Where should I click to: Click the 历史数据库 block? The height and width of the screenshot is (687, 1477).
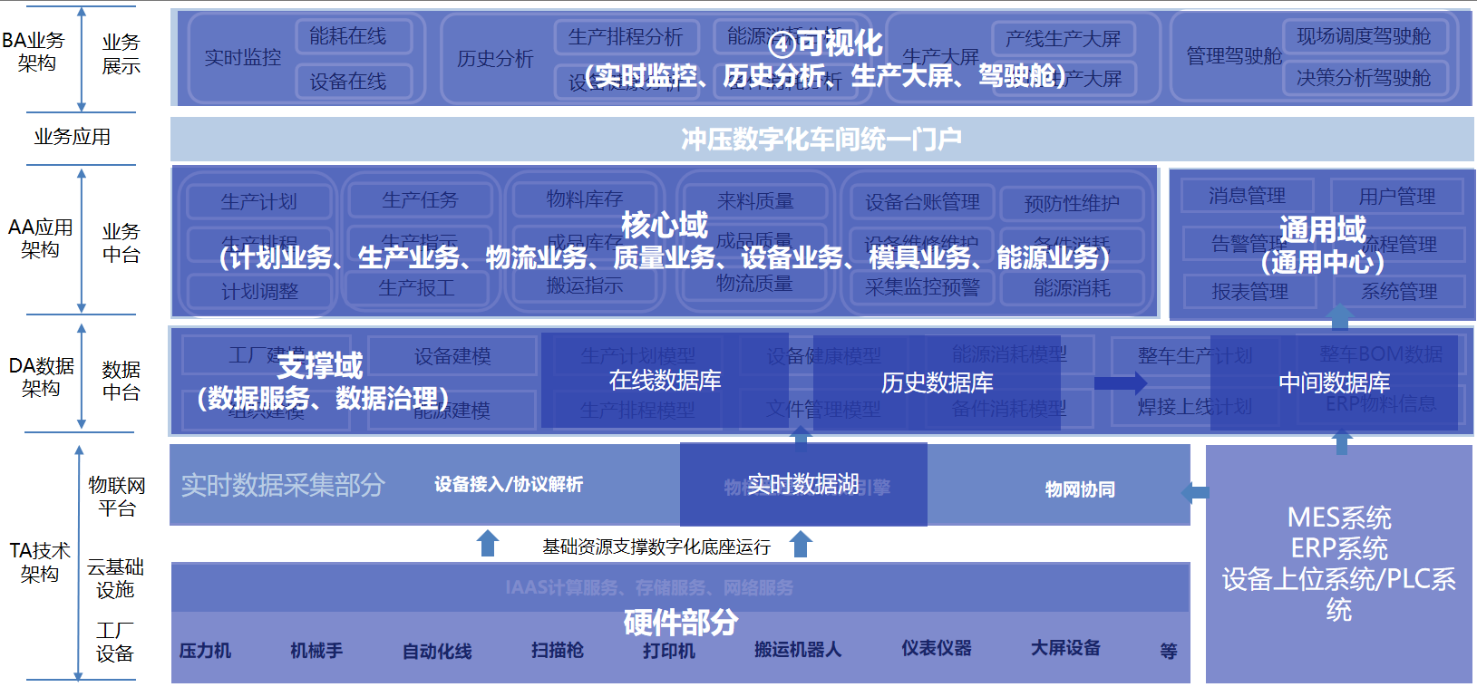(937, 382)
